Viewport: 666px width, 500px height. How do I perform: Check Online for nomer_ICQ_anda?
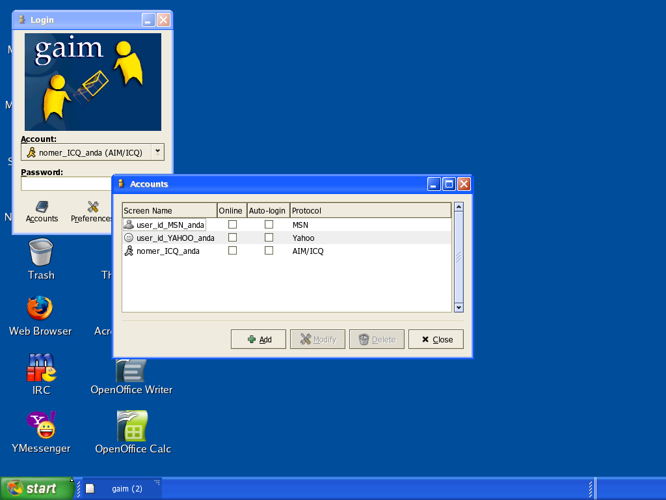pos(232,251)
